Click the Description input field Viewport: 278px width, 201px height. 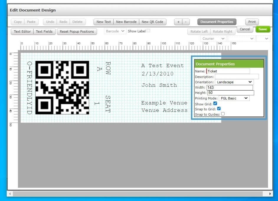[x=237, y=77]
